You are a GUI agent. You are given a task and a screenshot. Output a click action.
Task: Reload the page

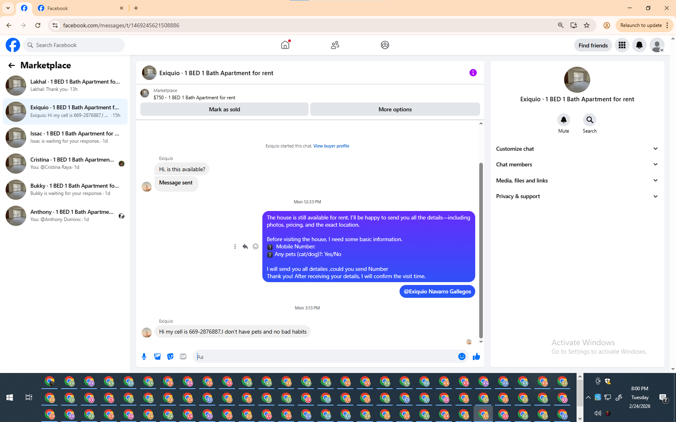(38, 25)
